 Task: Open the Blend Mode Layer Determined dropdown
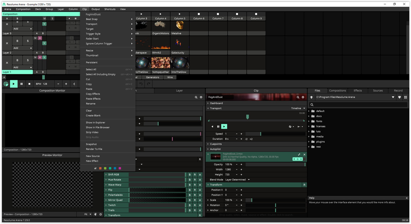237,180
